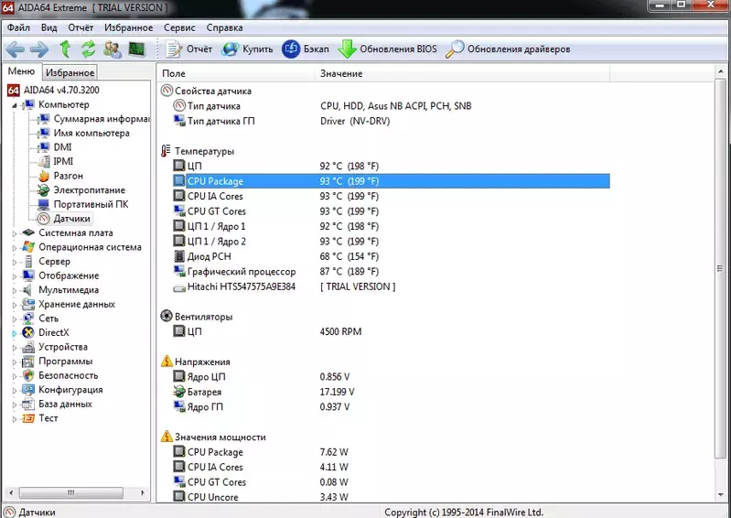Click the Напряжения warning icon
This screenshot has height=518, width=731.
pos(167,362)
